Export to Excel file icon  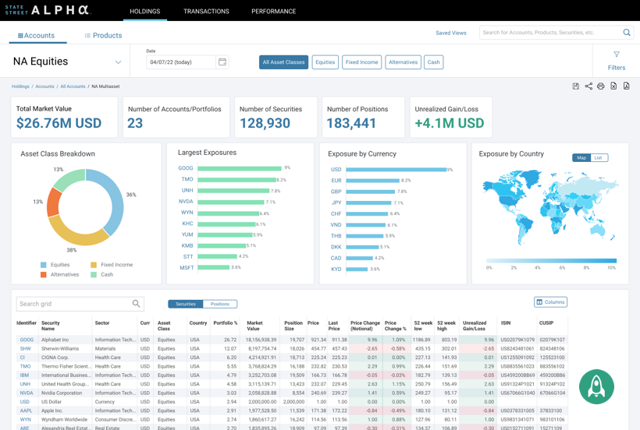(x=613, y=86)
